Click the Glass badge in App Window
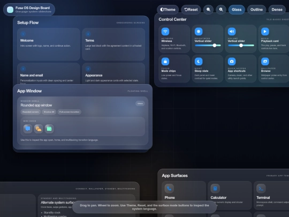Viewport: 289px width, 217px height. (x=140, y=103)
